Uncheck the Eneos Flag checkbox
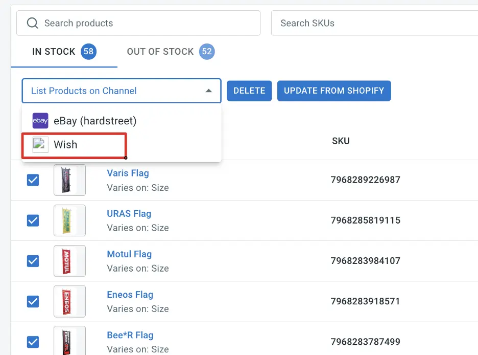 point(33,301)
